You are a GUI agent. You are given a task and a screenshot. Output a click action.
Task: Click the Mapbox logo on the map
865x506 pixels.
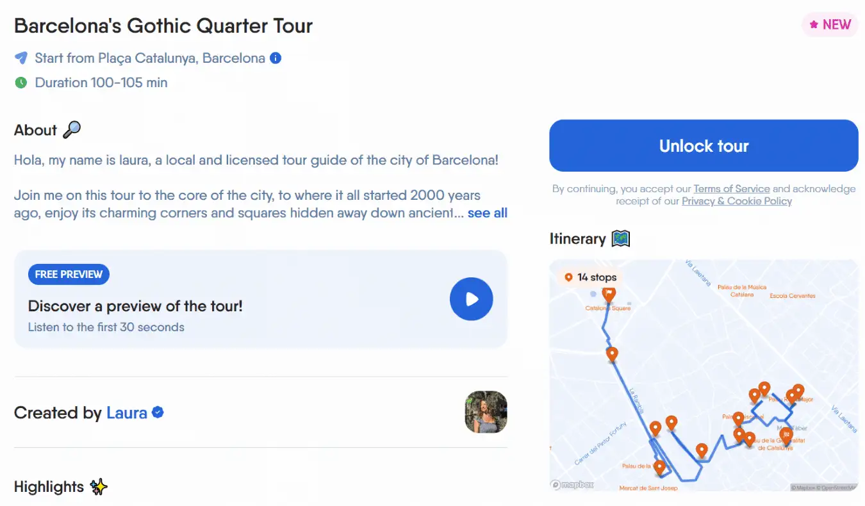coord(572,485)
